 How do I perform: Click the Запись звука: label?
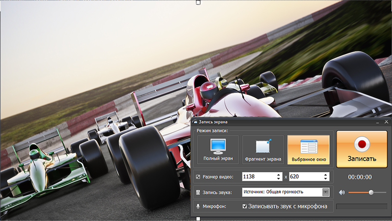tap(217, 192)
